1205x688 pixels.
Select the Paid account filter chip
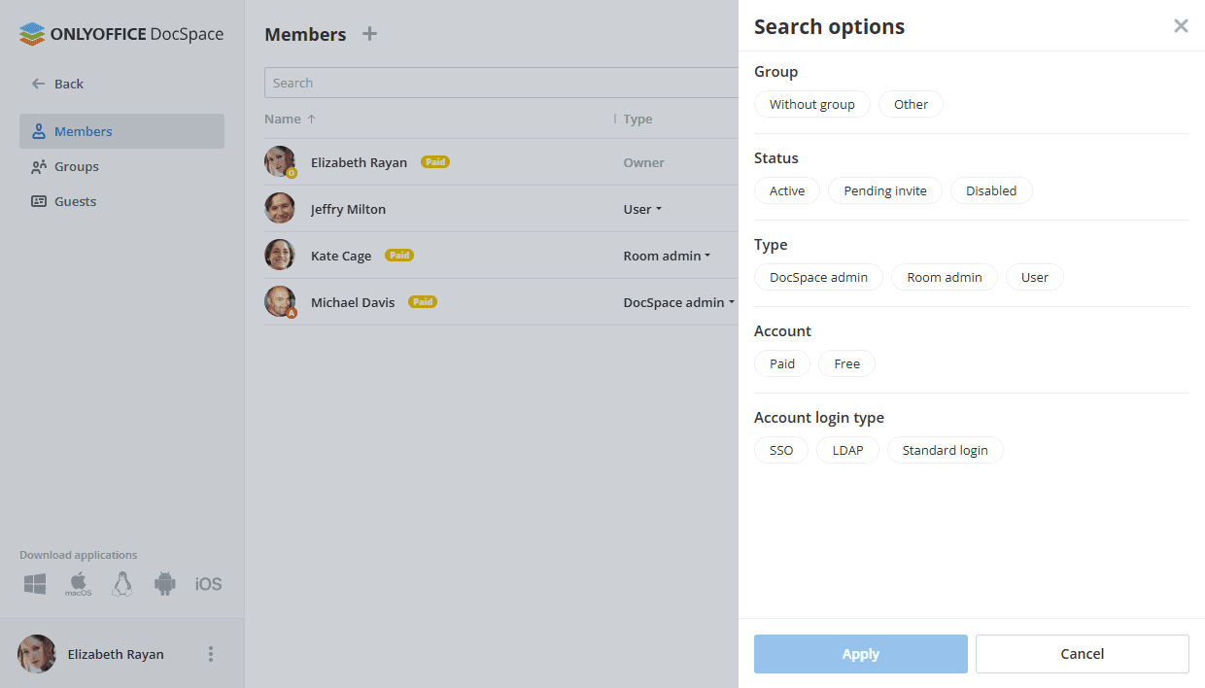[x=781, y=363]
